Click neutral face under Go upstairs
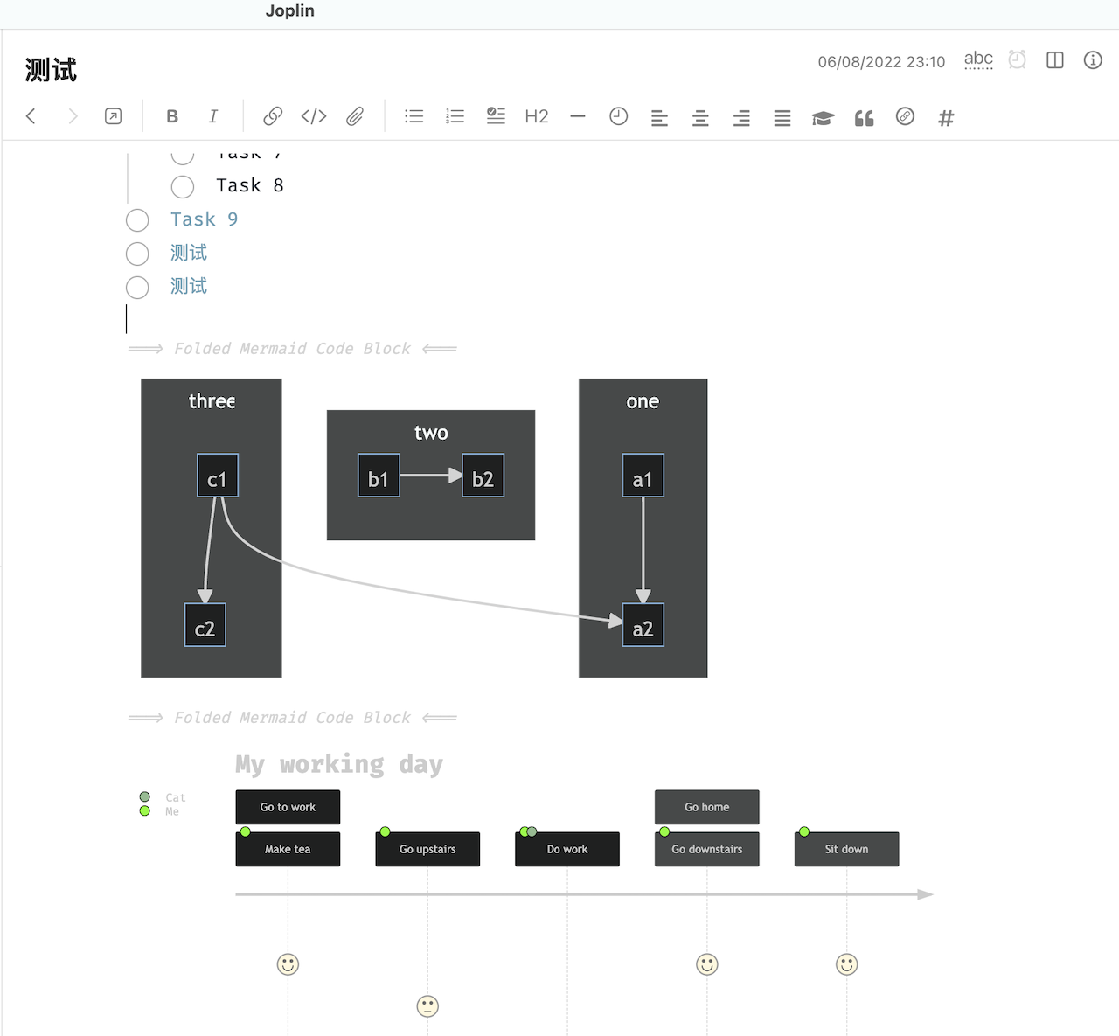Screen dimensions: 1119x1036 point(427,1006)
